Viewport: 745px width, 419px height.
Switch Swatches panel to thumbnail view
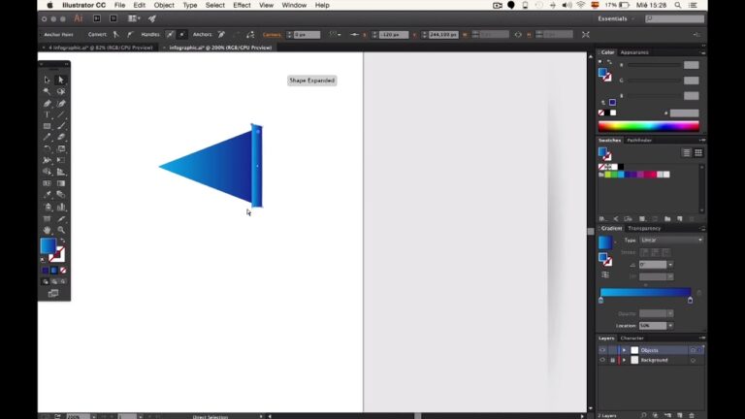(x=698, y=152)
